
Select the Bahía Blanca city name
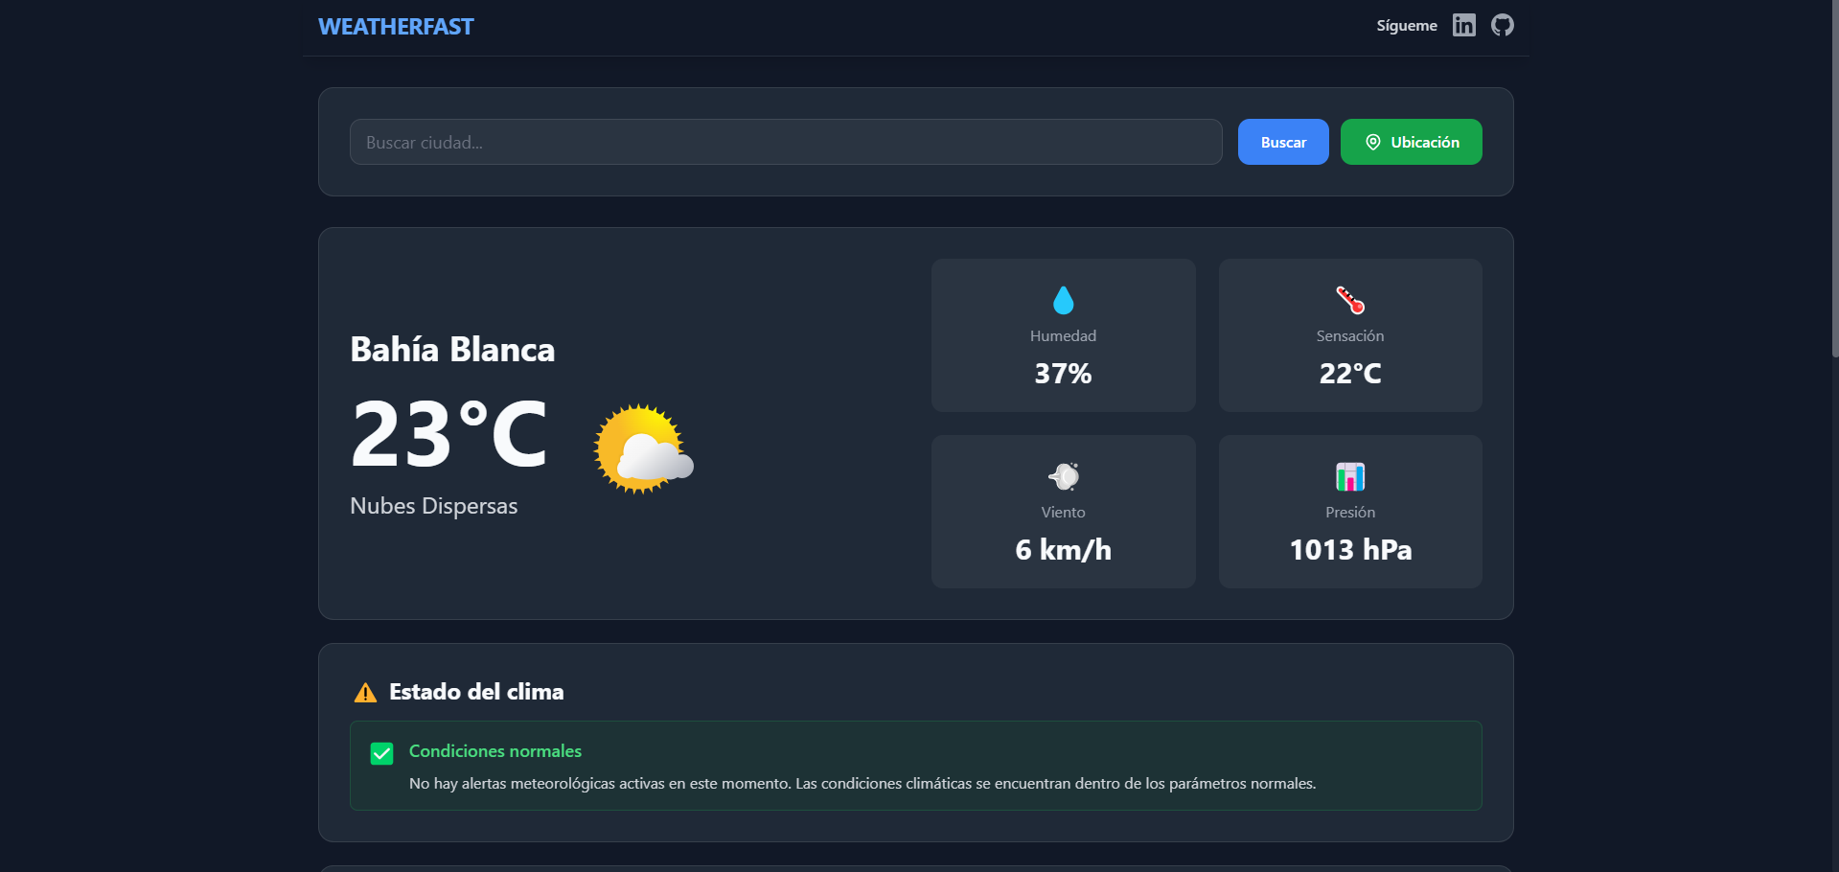(x=452, y=350)
